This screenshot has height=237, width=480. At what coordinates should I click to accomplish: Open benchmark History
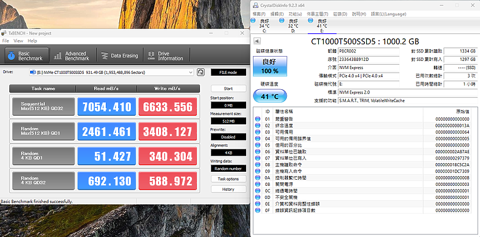pos(228,189)
